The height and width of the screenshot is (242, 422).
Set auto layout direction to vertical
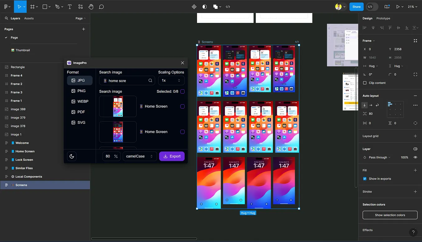pyautogui.click(x=365, y=105)
